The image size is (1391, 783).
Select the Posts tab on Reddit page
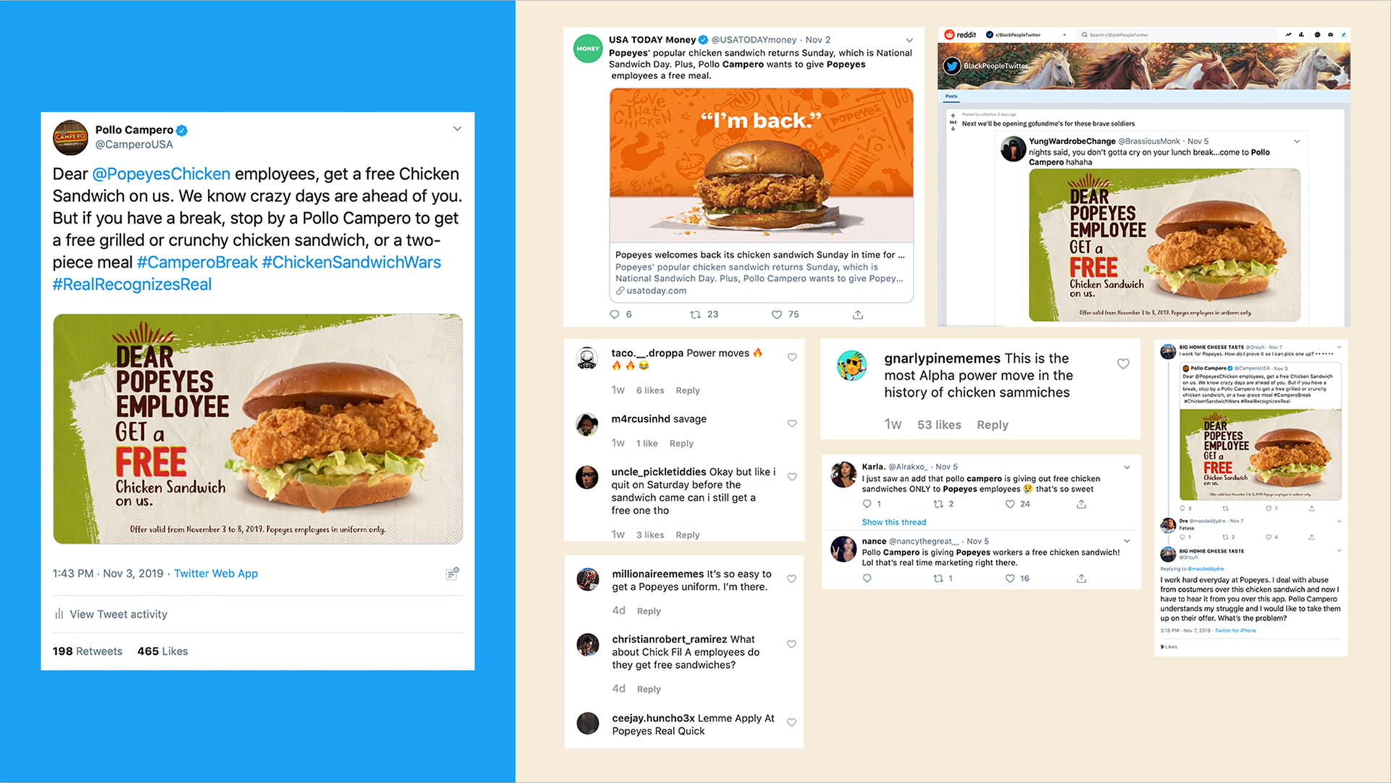coord(951,96)
